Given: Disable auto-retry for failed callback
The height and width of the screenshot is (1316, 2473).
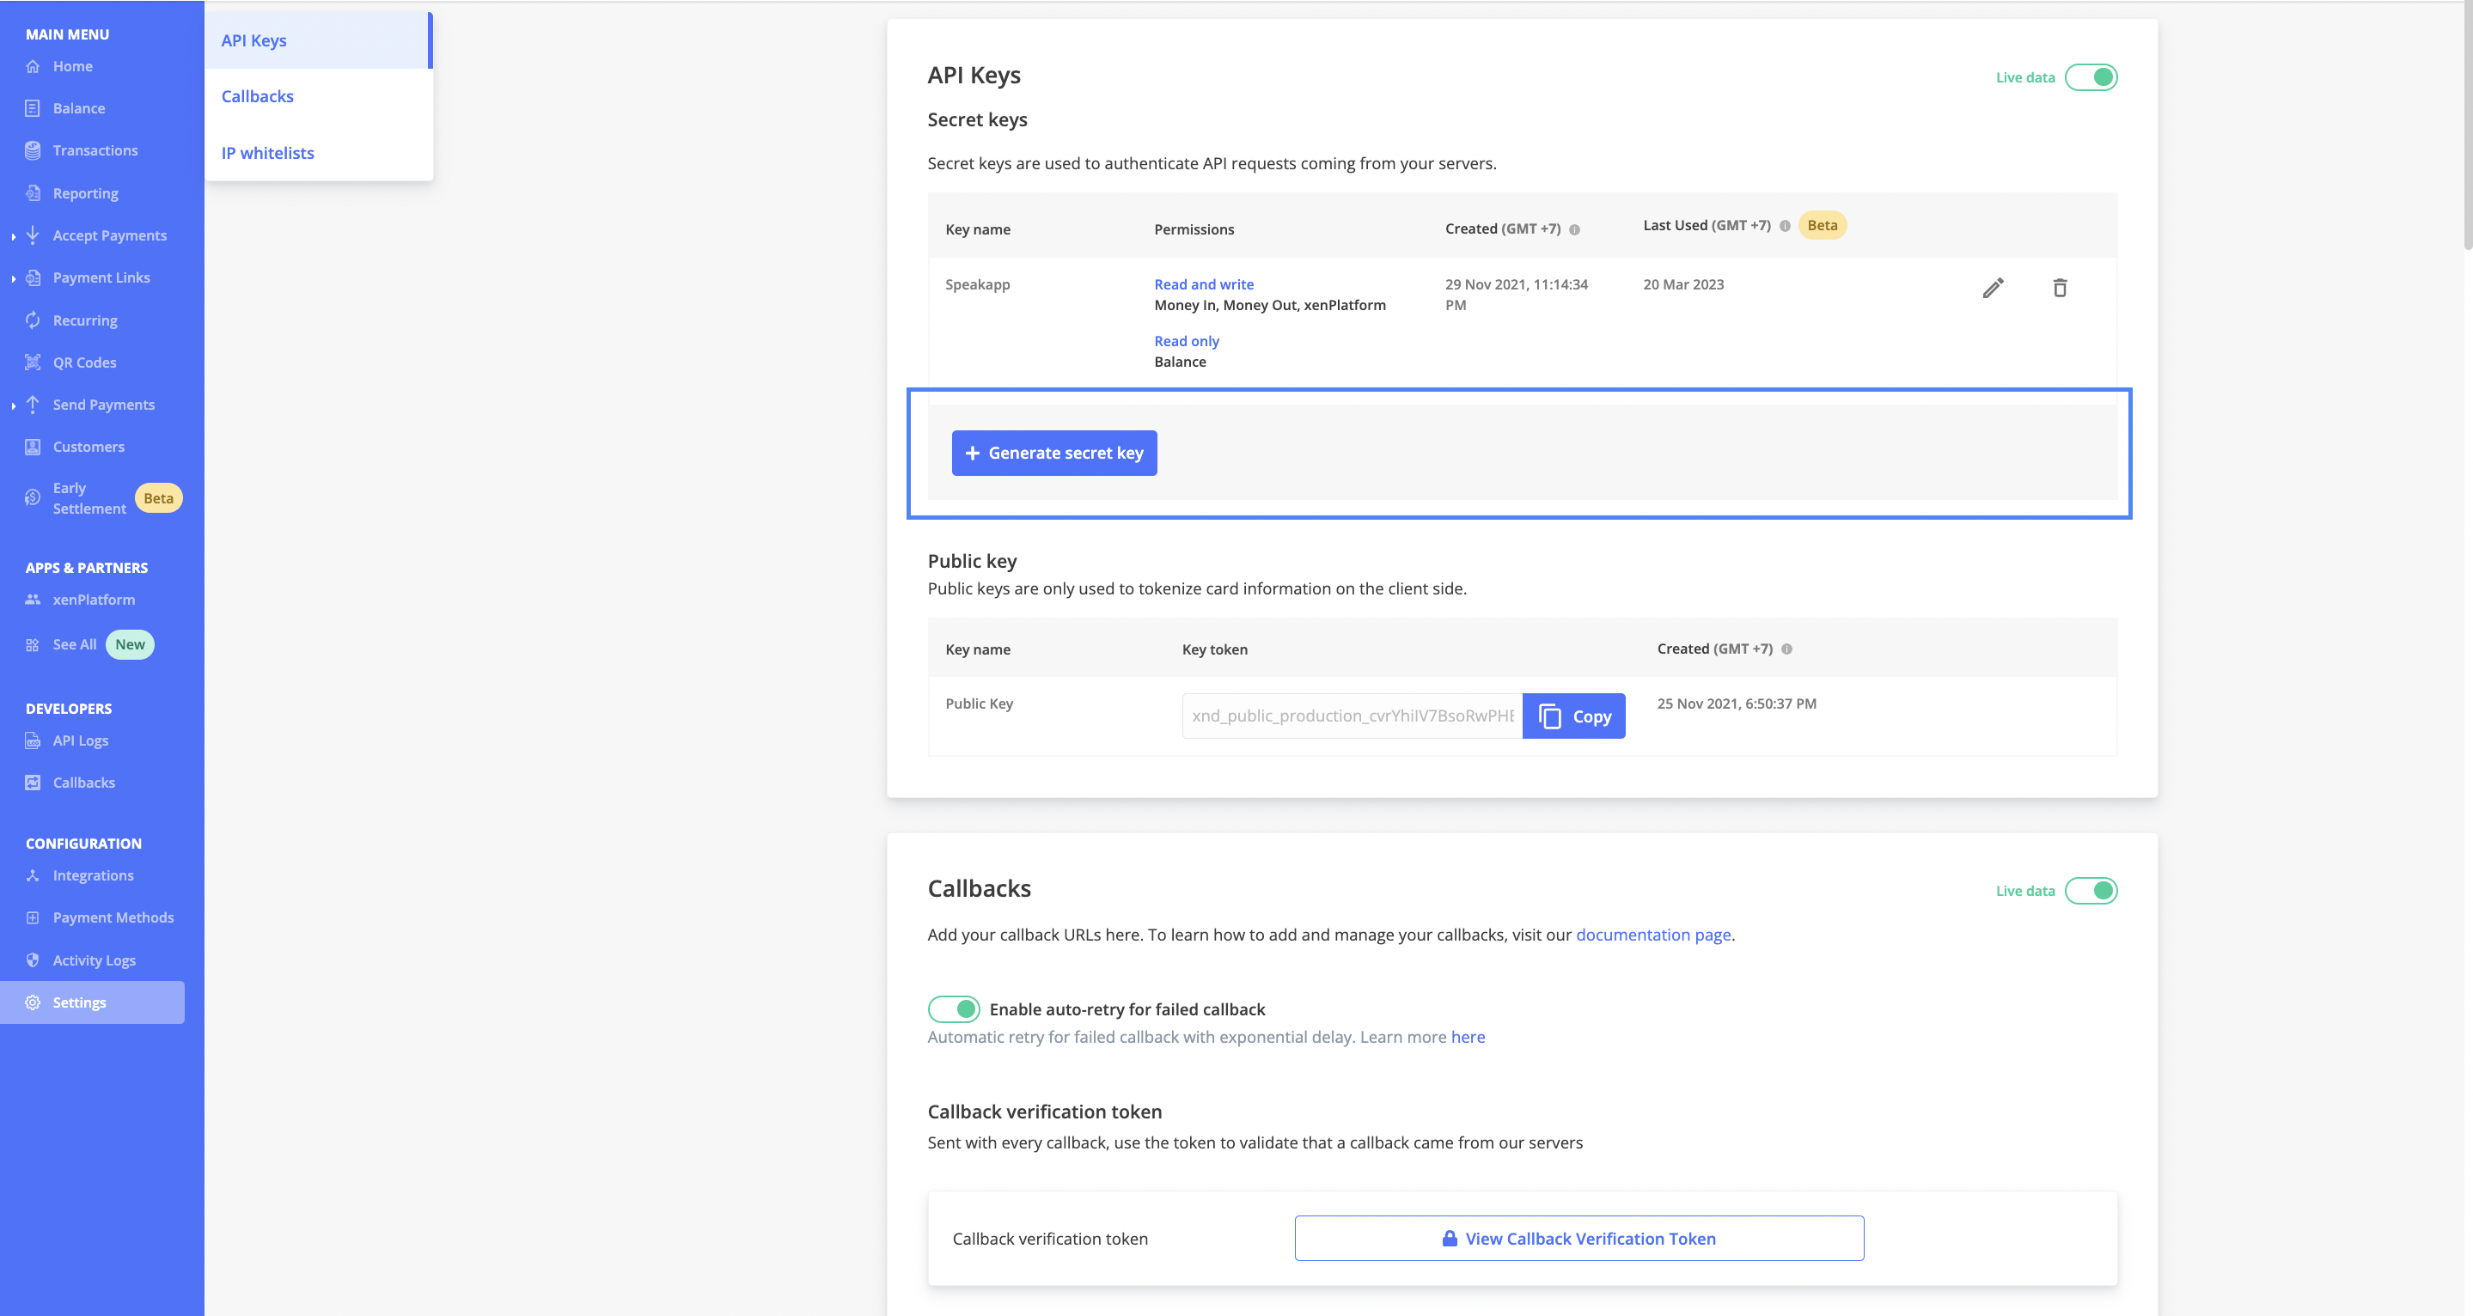Looking at the screenshot, I should (x=955, y=1008).
